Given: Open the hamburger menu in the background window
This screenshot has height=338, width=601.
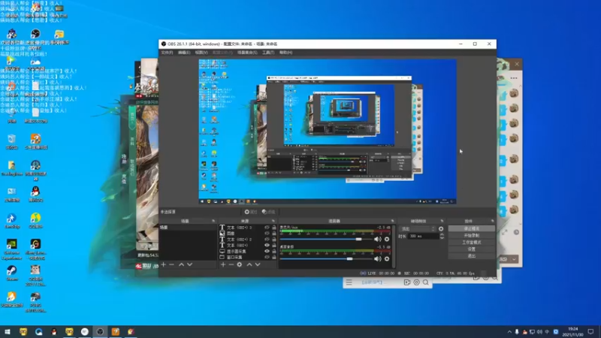Looking at the screenshot, I should point(349,282).
